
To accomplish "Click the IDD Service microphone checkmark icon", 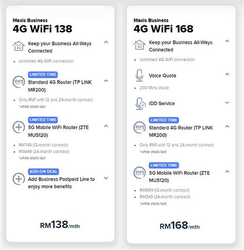I will [x=141, y=104].
